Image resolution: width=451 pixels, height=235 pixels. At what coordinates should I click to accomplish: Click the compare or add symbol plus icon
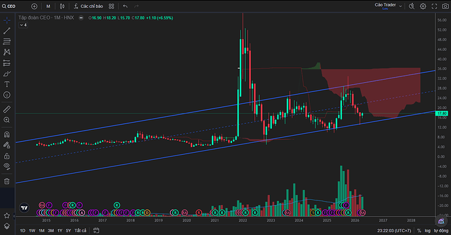34,6
